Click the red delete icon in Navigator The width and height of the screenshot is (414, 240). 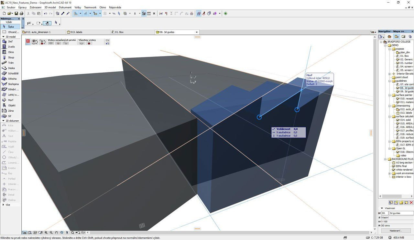[411, 203]
